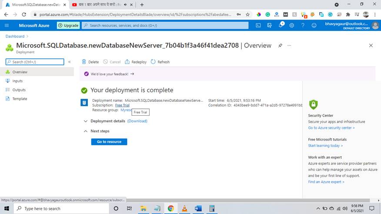
Task: Go back with the browser back arrow
Action: click(x=6, y=15)
